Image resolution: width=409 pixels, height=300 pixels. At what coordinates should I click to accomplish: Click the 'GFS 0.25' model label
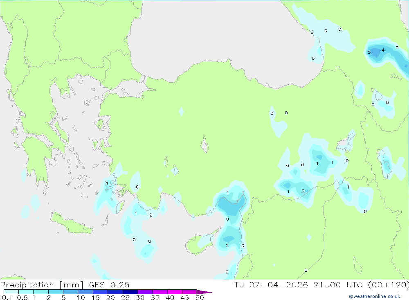109,284
